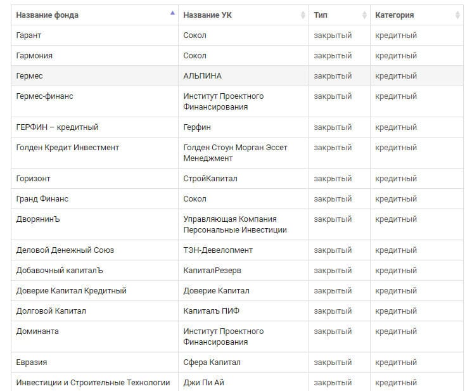Click sort arrows in Название УК header
Screen dimensions: 465x391
pos(303,15)
